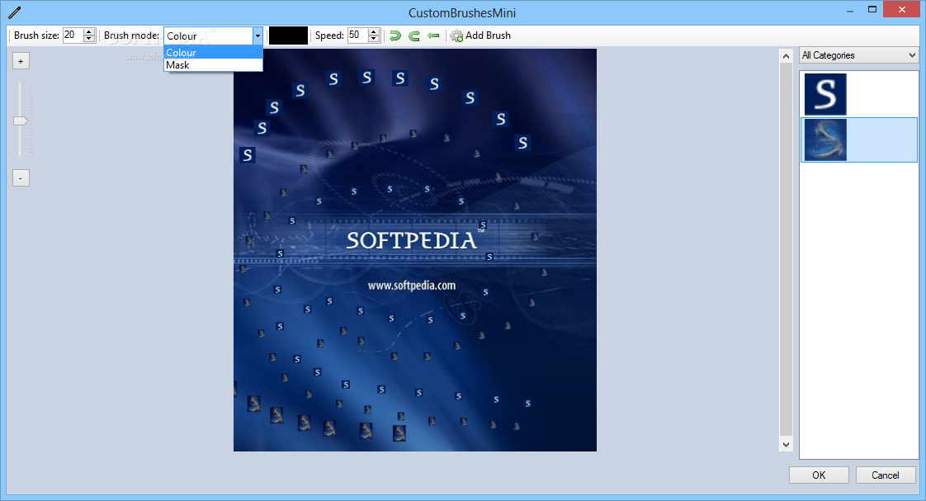The image size is (926, 501).
Task: Click the minus zoom-out button
Action: click(x=21, y=177)
